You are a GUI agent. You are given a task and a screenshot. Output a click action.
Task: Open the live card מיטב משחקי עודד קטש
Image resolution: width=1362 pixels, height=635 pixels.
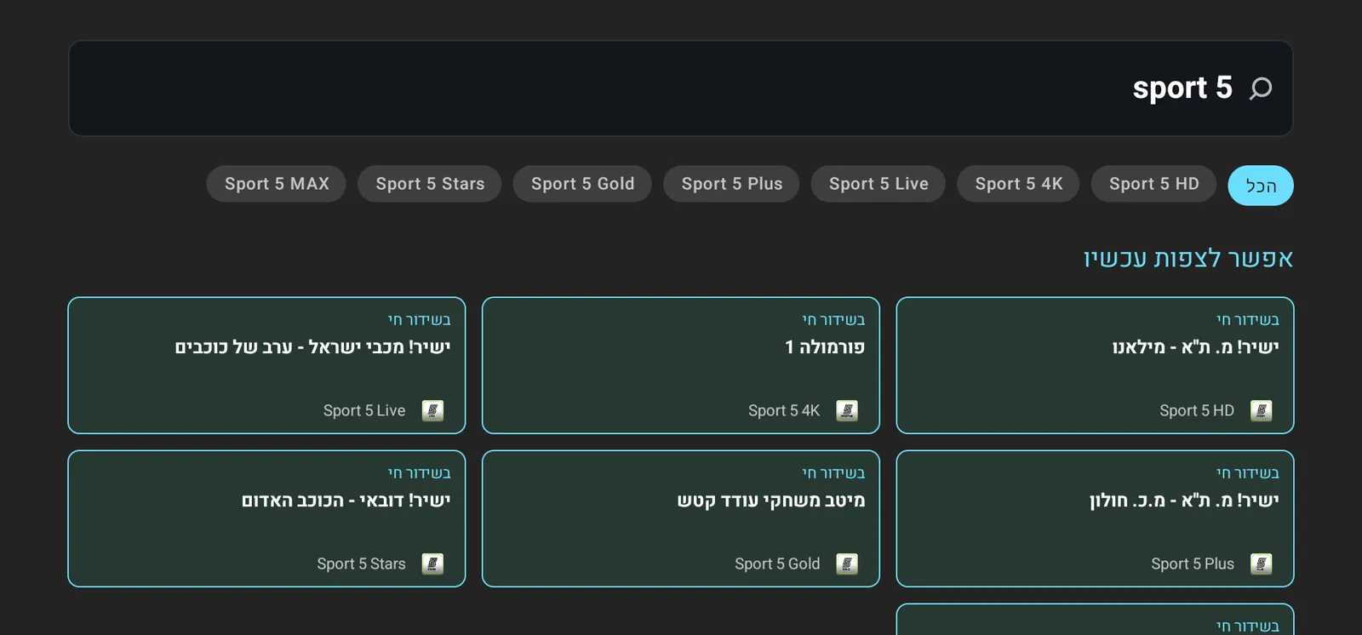(681, 518)
